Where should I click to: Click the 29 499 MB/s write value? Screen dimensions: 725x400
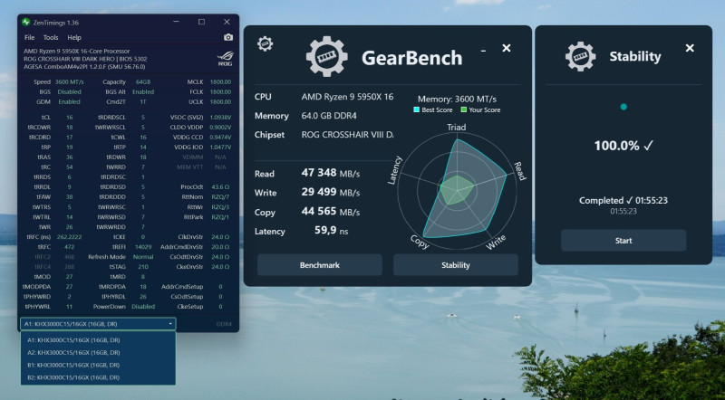click(331, 192)
